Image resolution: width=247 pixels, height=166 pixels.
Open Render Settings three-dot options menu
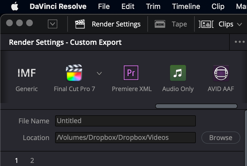click(x=240, y=42)
